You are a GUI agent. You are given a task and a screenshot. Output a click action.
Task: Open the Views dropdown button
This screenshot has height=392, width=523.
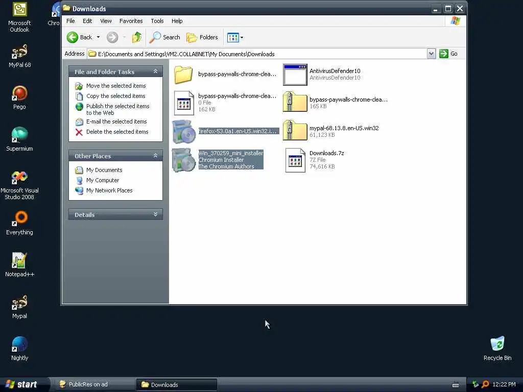(235, 37)
